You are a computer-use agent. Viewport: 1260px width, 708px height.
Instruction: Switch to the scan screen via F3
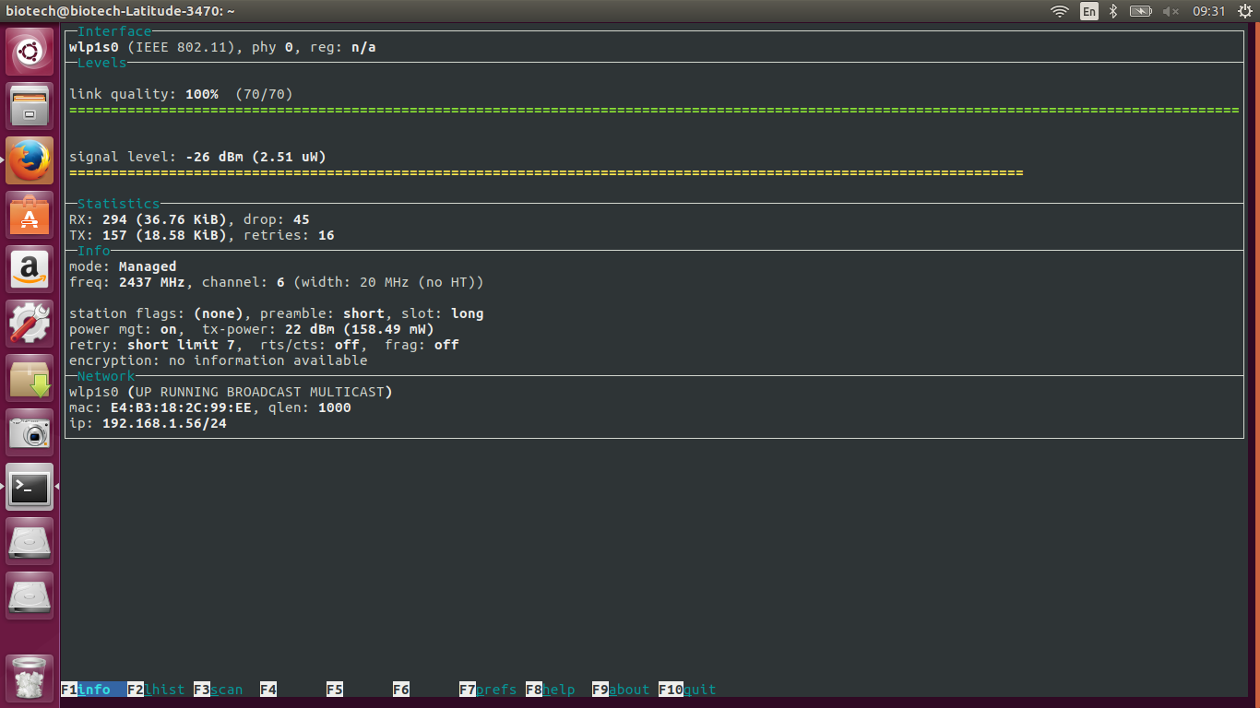[220, 689]
